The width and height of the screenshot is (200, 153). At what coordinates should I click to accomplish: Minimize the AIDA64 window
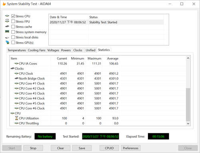click(x=170, y=4)
